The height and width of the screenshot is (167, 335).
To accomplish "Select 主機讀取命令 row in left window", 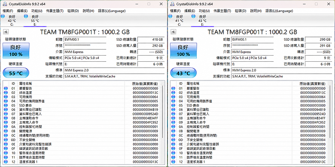I will 81,118.
